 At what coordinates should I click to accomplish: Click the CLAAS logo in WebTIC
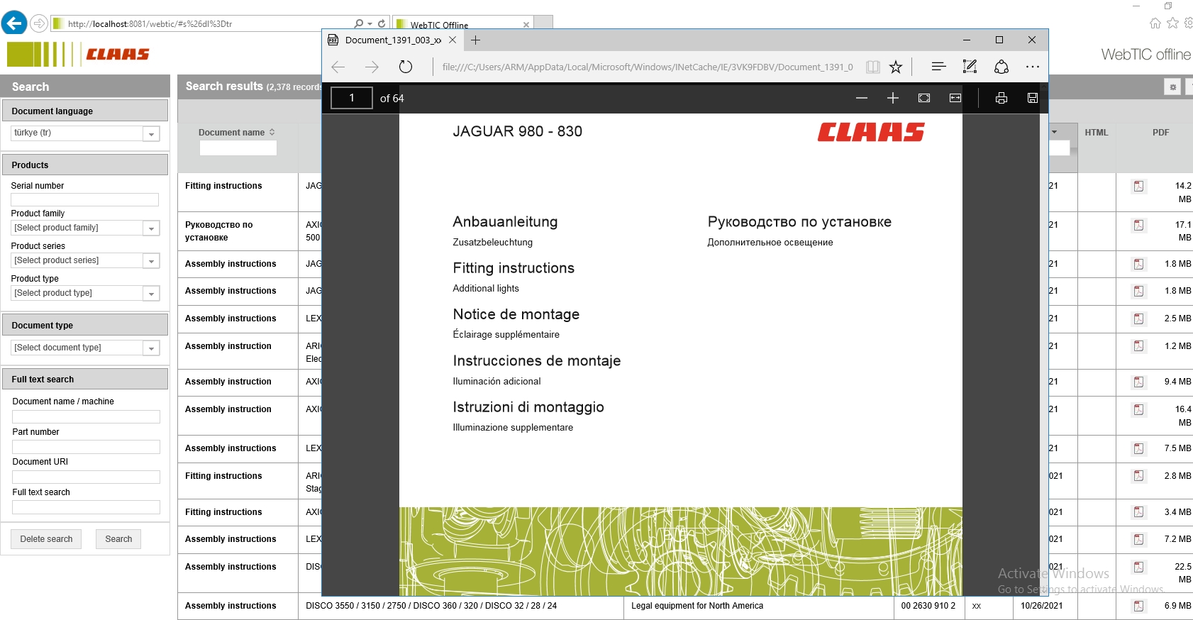(x=78, y=54)
